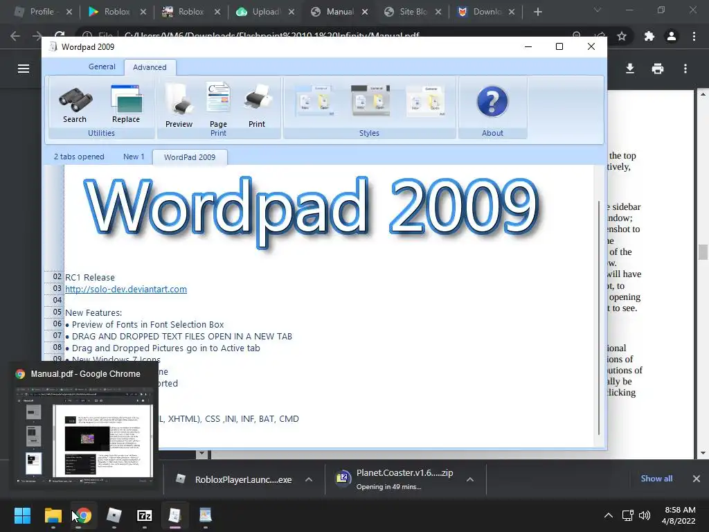
Task: Print the PDF from Chrome viewer
Action: point(658,69)
